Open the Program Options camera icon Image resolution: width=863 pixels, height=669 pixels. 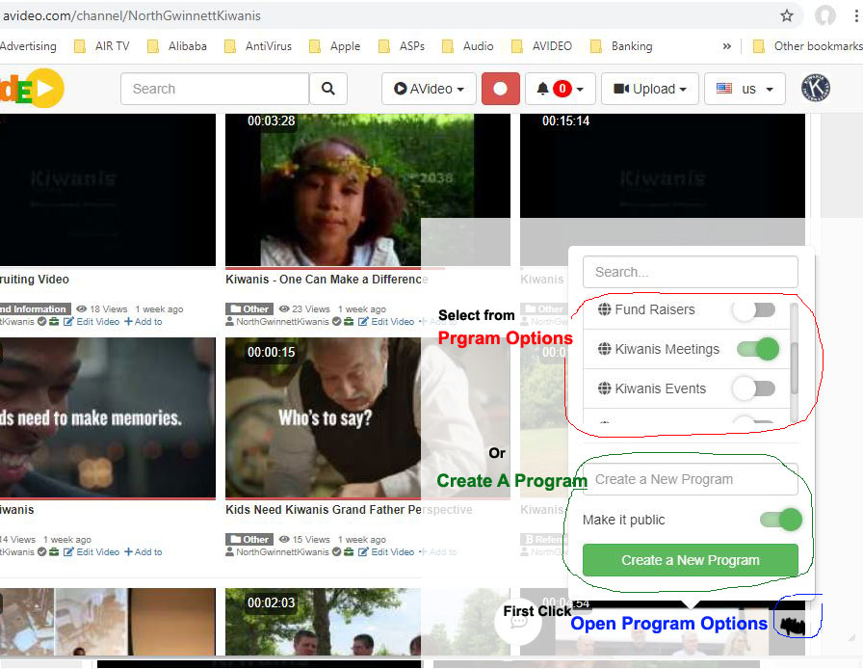point(796,623)
